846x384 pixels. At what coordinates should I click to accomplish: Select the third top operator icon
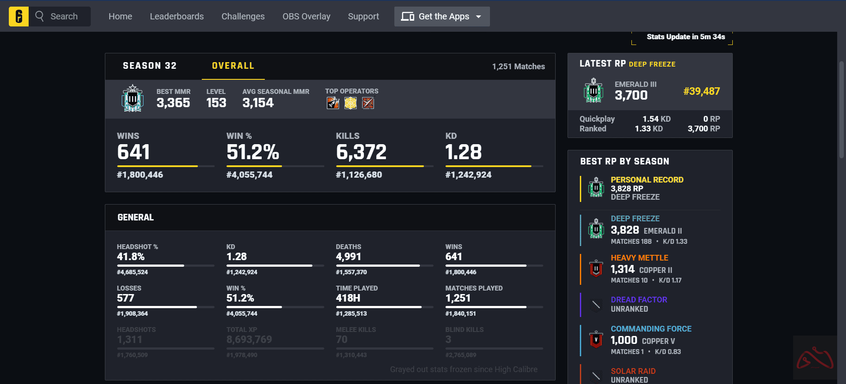[x=368, y=103]
